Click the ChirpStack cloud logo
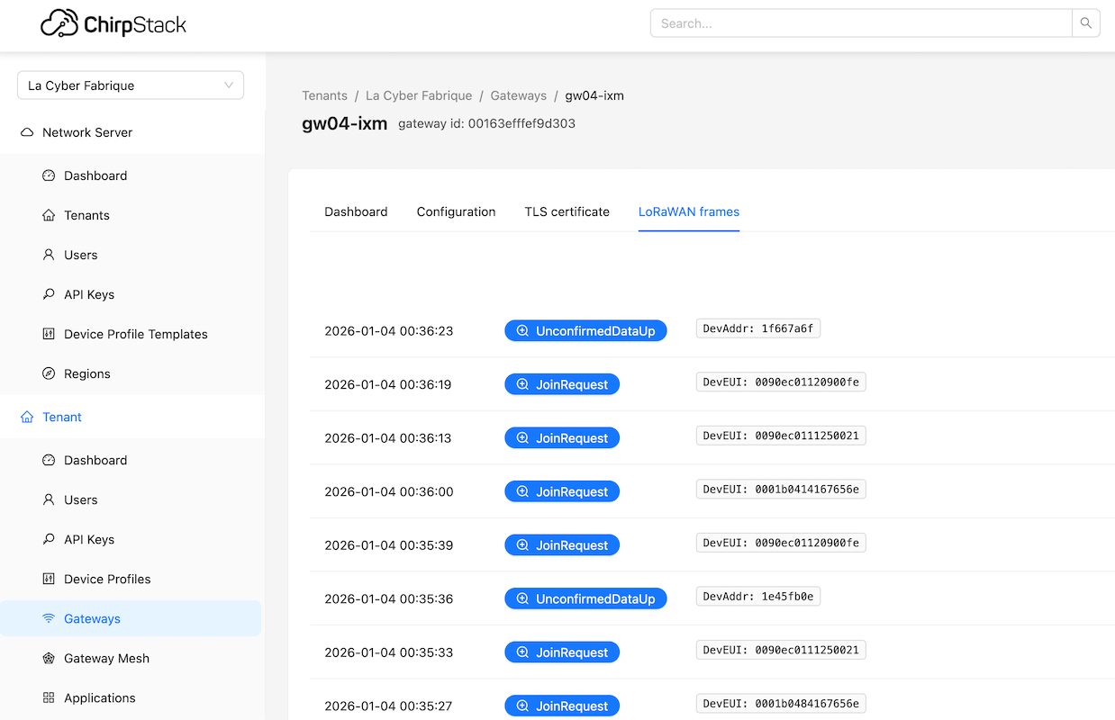The width and height of the screenshot is (1115, 720). tap(59, 22)
